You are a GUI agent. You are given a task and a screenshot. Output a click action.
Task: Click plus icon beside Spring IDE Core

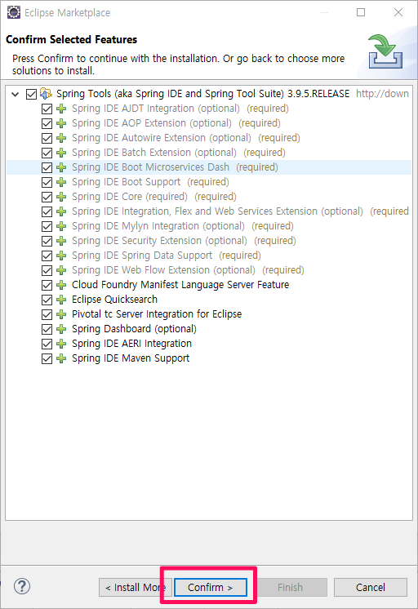[x=61, y=197]
